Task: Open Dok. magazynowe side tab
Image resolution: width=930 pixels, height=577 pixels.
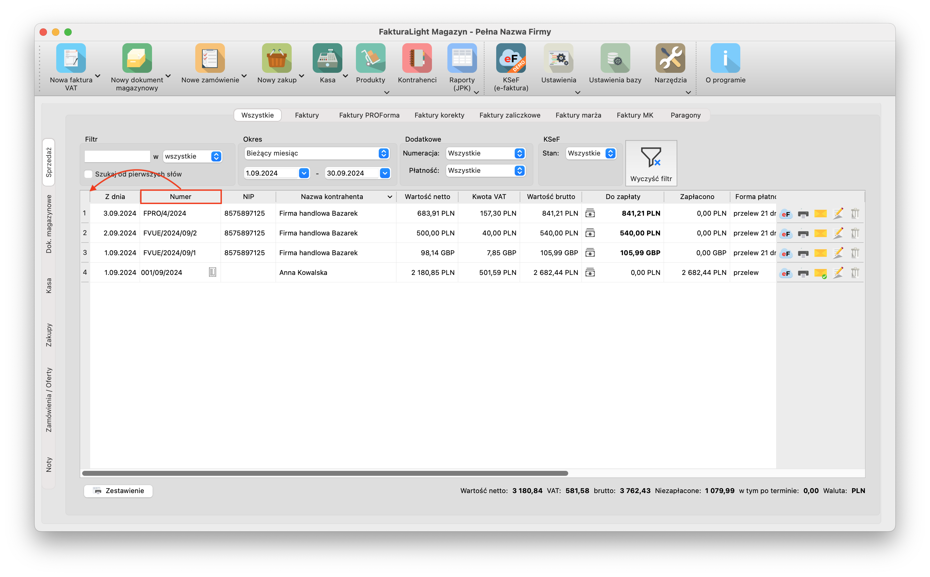Action: 49,224
